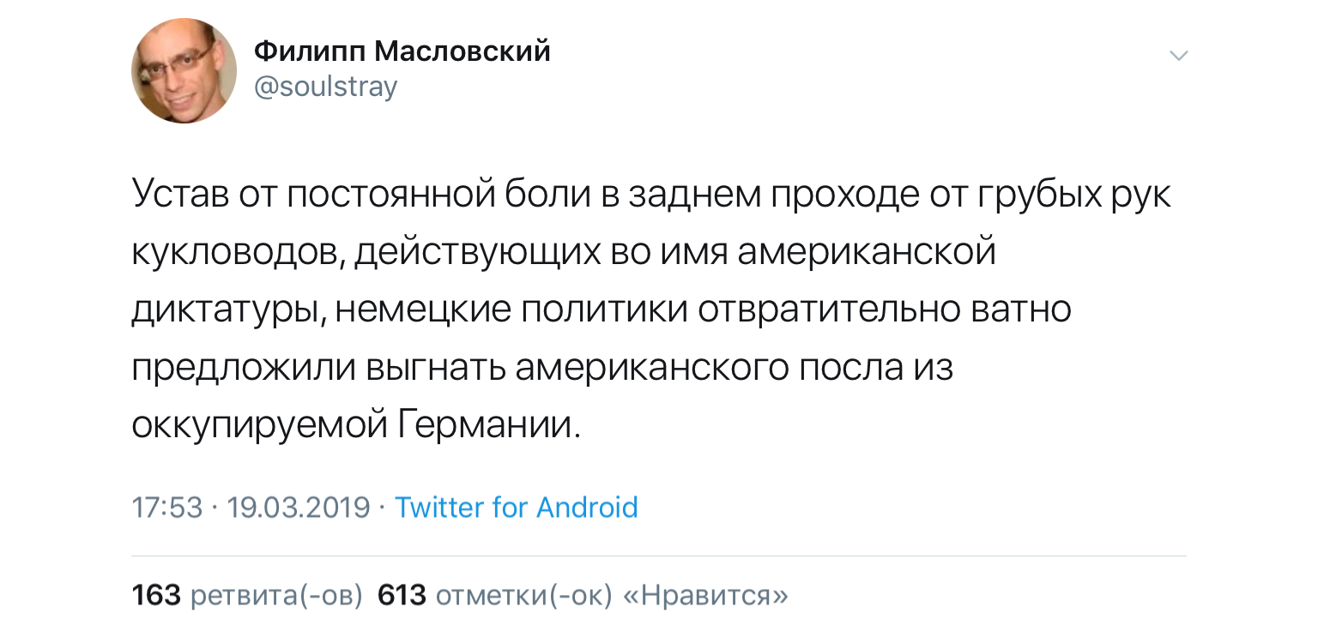Click the tweet's first line starting Устав

tap(650, 195)
